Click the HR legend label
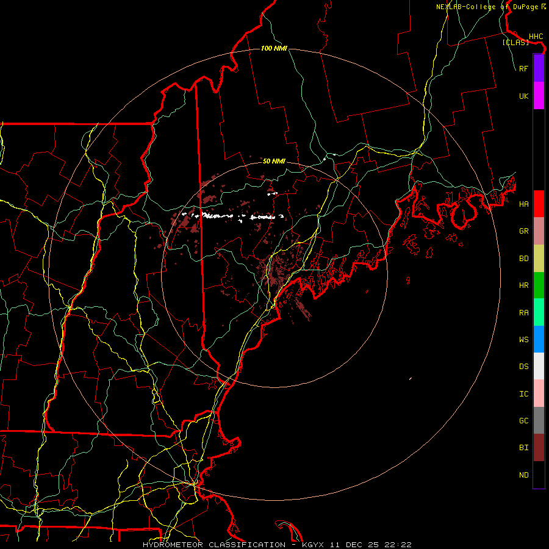The width and height of the screenshot is (549, 549). coord(523,285)
